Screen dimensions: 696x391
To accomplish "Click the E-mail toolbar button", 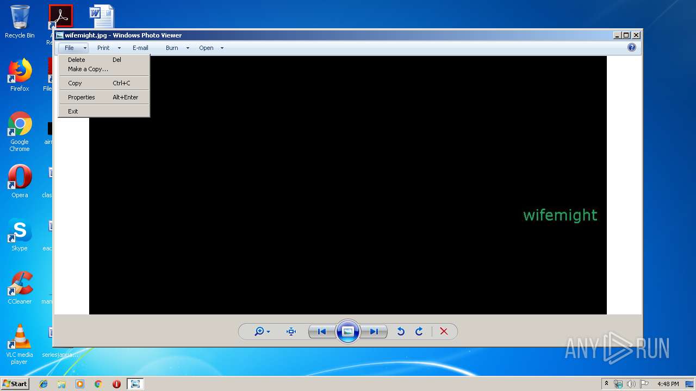I will (x=140, y=48).
